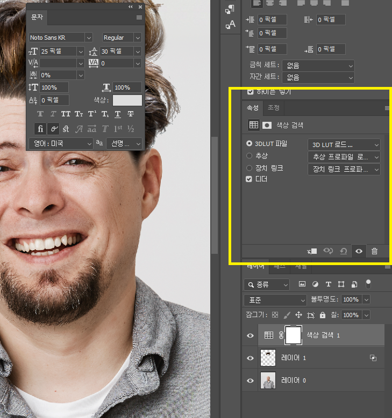The width and height of the screenshot is (392, 418).
Task: Filter layers by smart objects
Action: tap(354, 284)
